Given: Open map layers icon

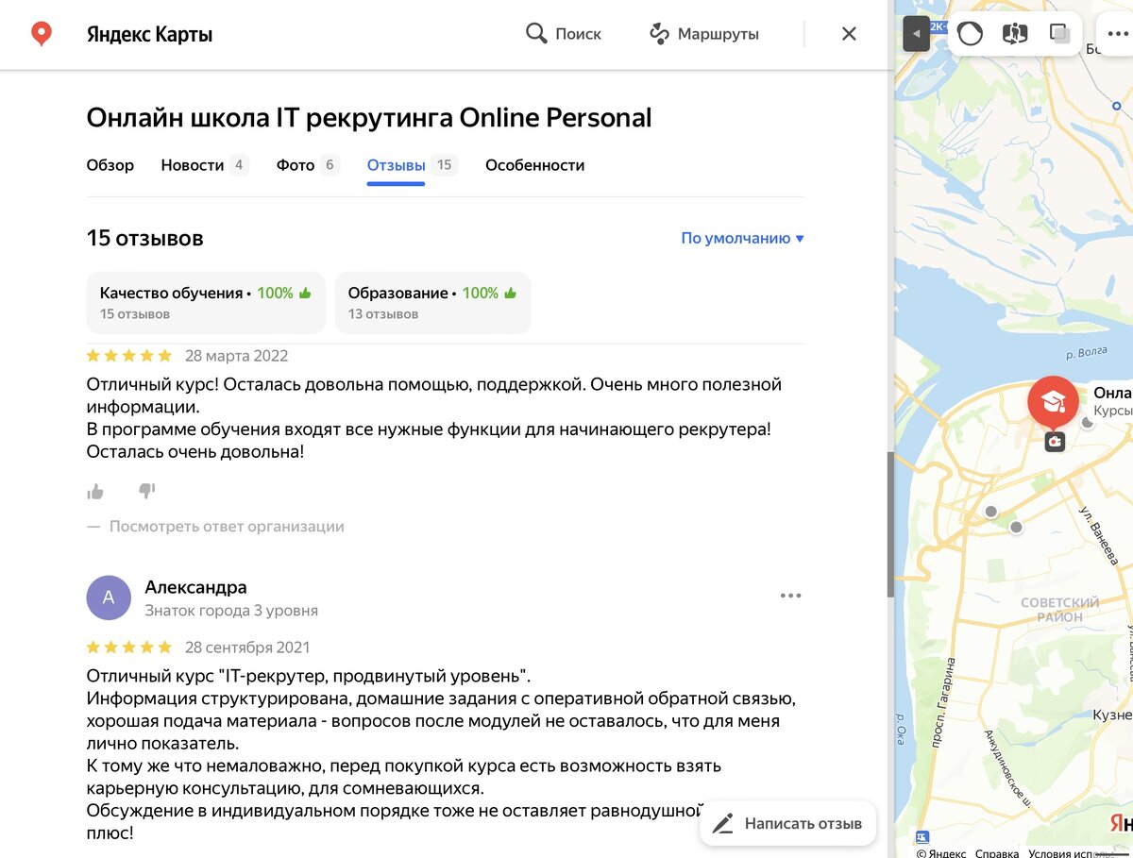Looking at the screenshot, I should 1059,34.
